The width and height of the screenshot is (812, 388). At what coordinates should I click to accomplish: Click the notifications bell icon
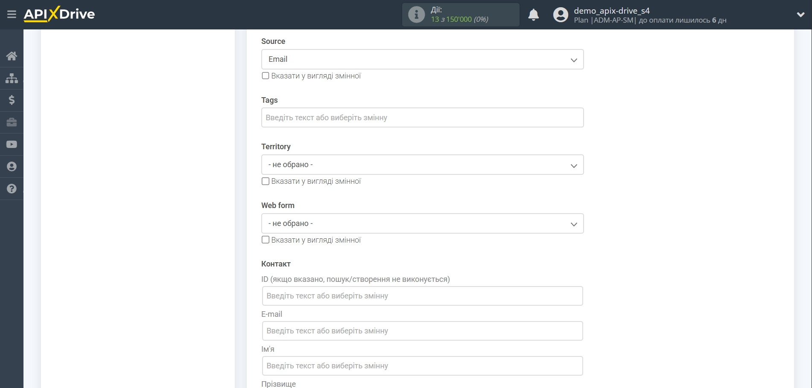point(533,15)
